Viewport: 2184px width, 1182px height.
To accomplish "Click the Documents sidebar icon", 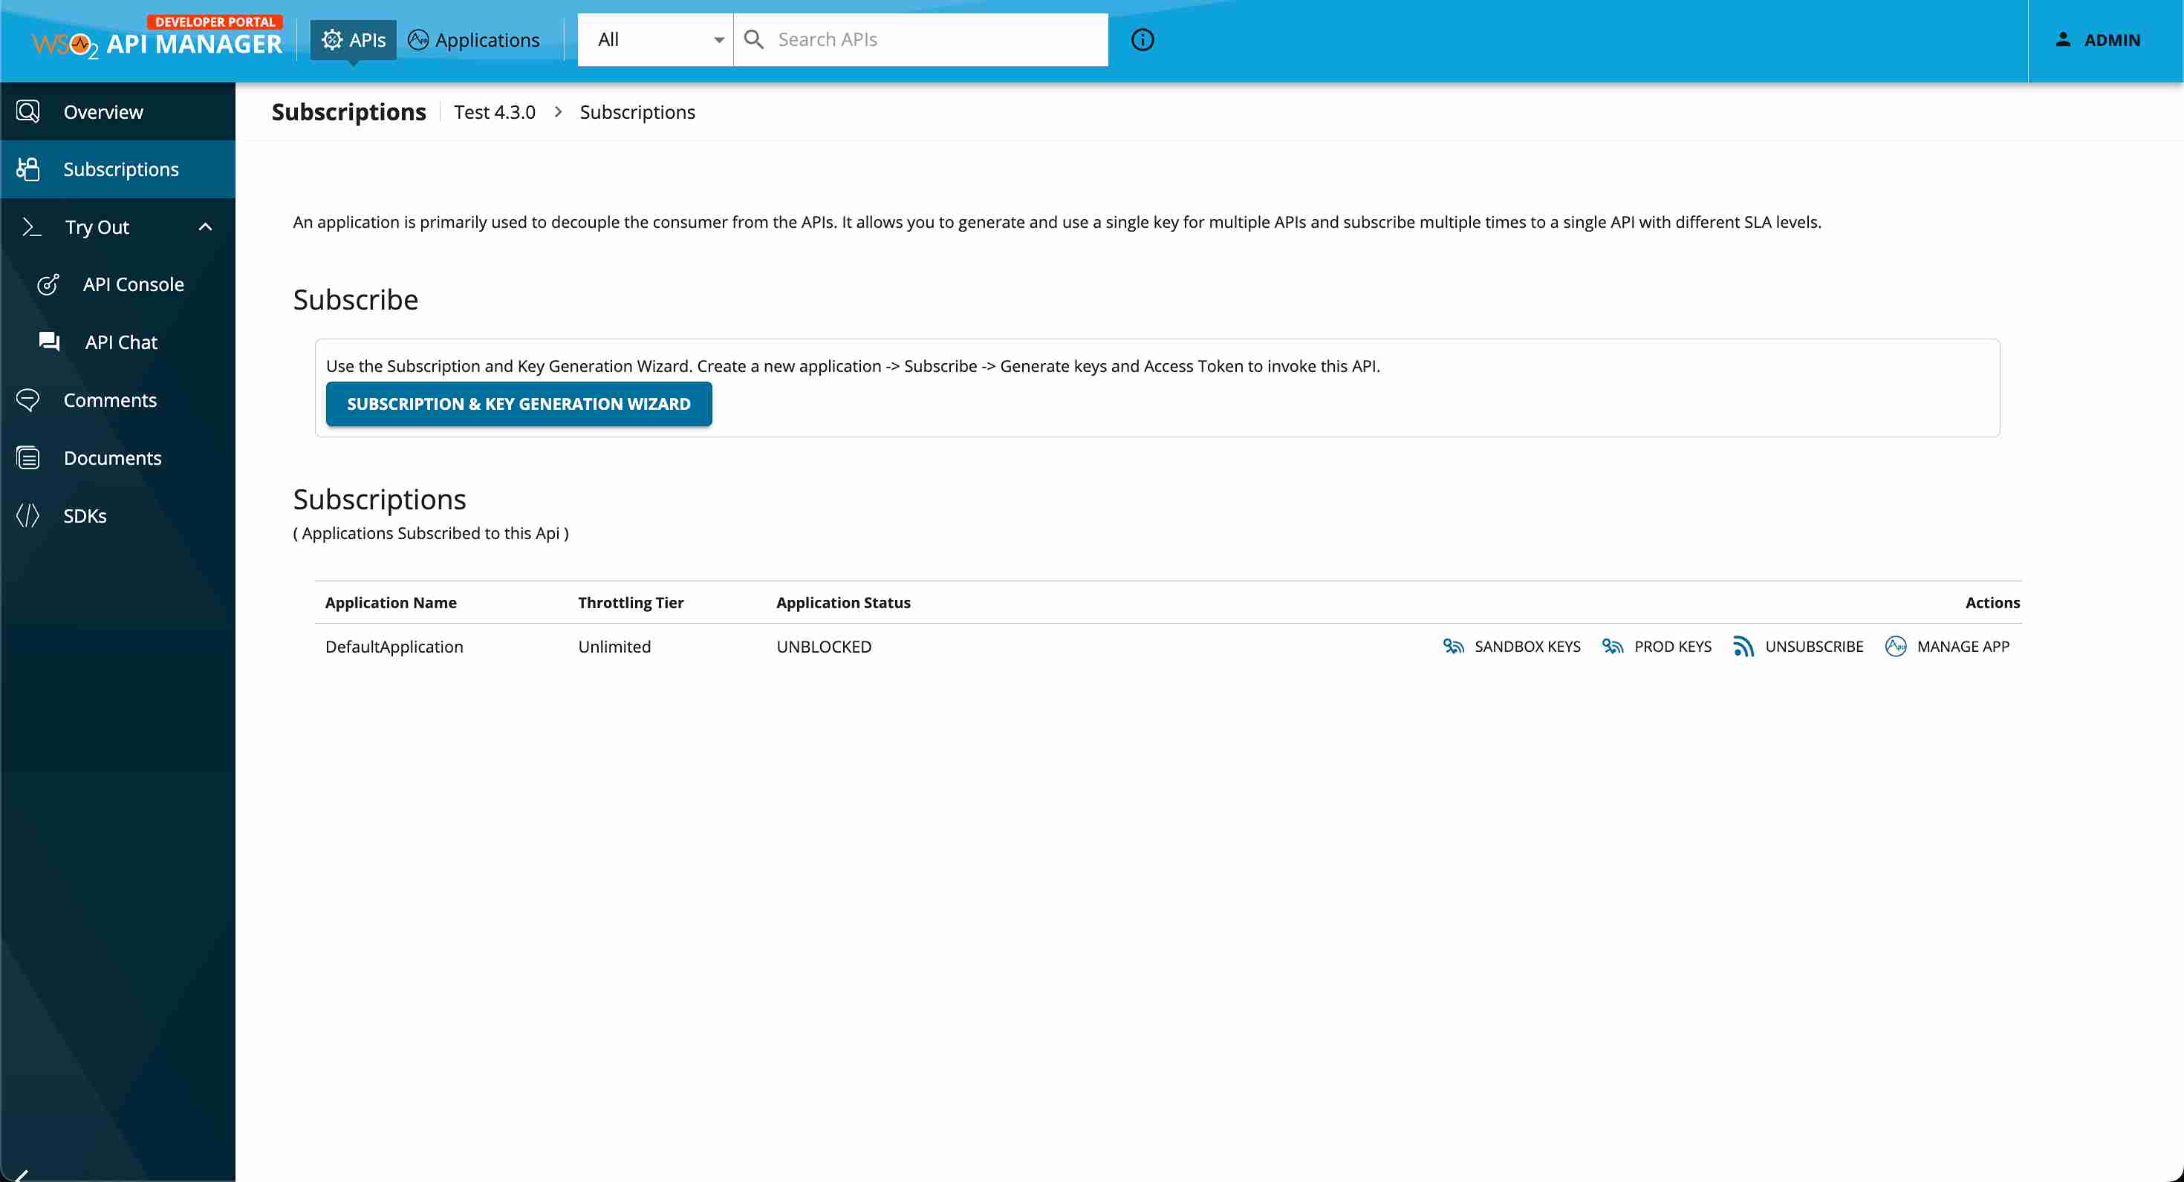I will (x=28, y=457).
